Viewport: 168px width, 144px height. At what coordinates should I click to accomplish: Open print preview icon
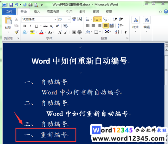click(x=36, y=5)
